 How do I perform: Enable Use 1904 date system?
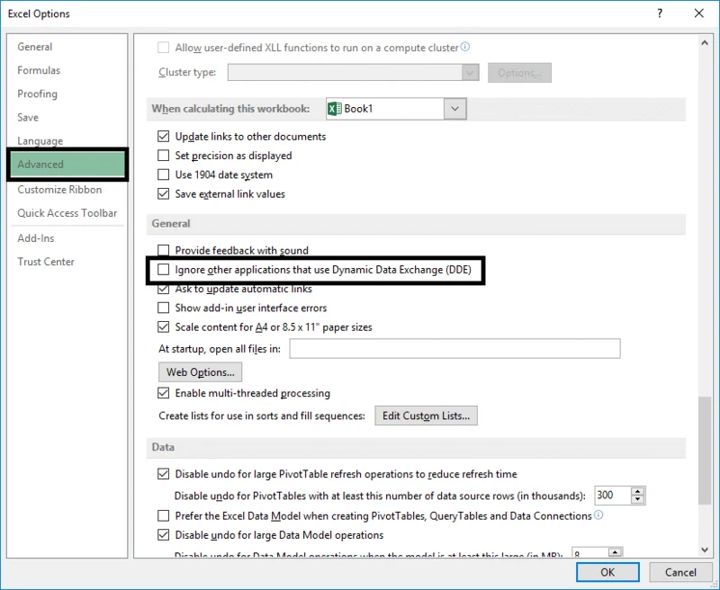click(x=163, y=174)
